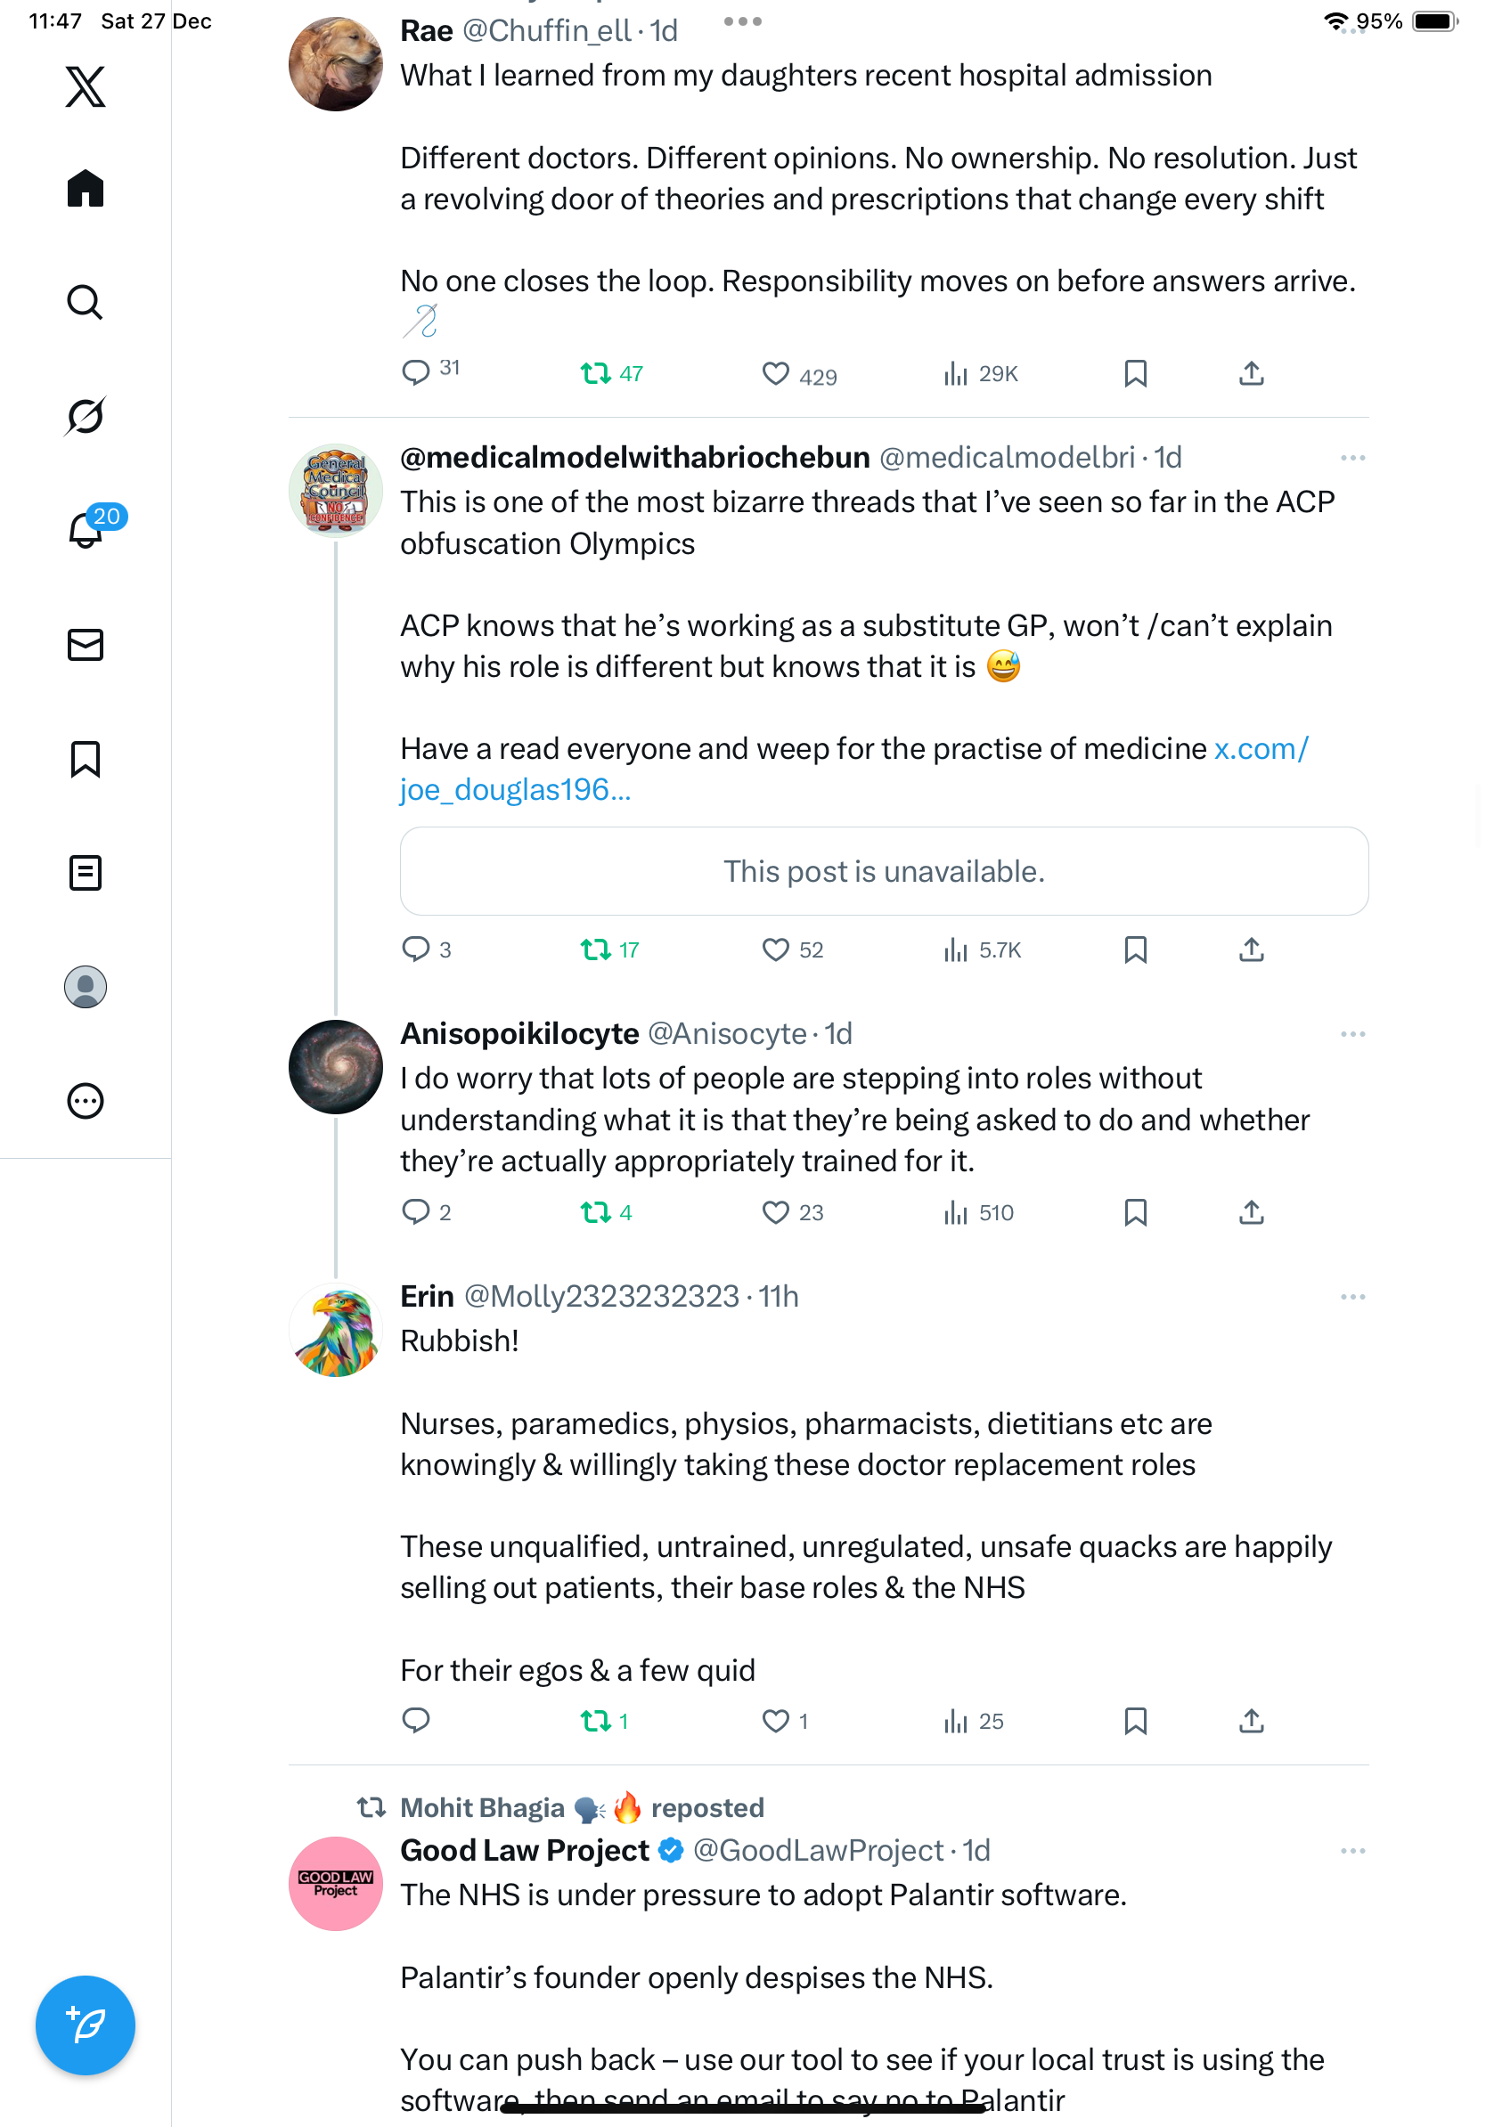Open Bookmarks in the left sidebar
This screenshot has width=1486, height=2127.
(86, 759)
